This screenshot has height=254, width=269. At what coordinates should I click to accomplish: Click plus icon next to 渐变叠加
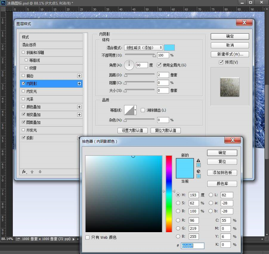point(79,115)
